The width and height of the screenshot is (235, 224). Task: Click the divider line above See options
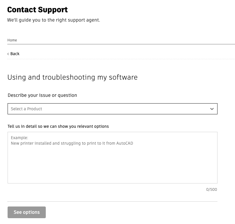tap(112, 202)
